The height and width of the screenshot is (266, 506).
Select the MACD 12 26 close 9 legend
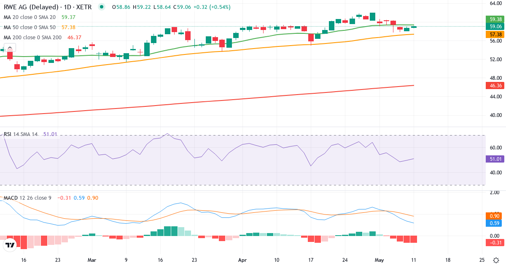(28, 198)
